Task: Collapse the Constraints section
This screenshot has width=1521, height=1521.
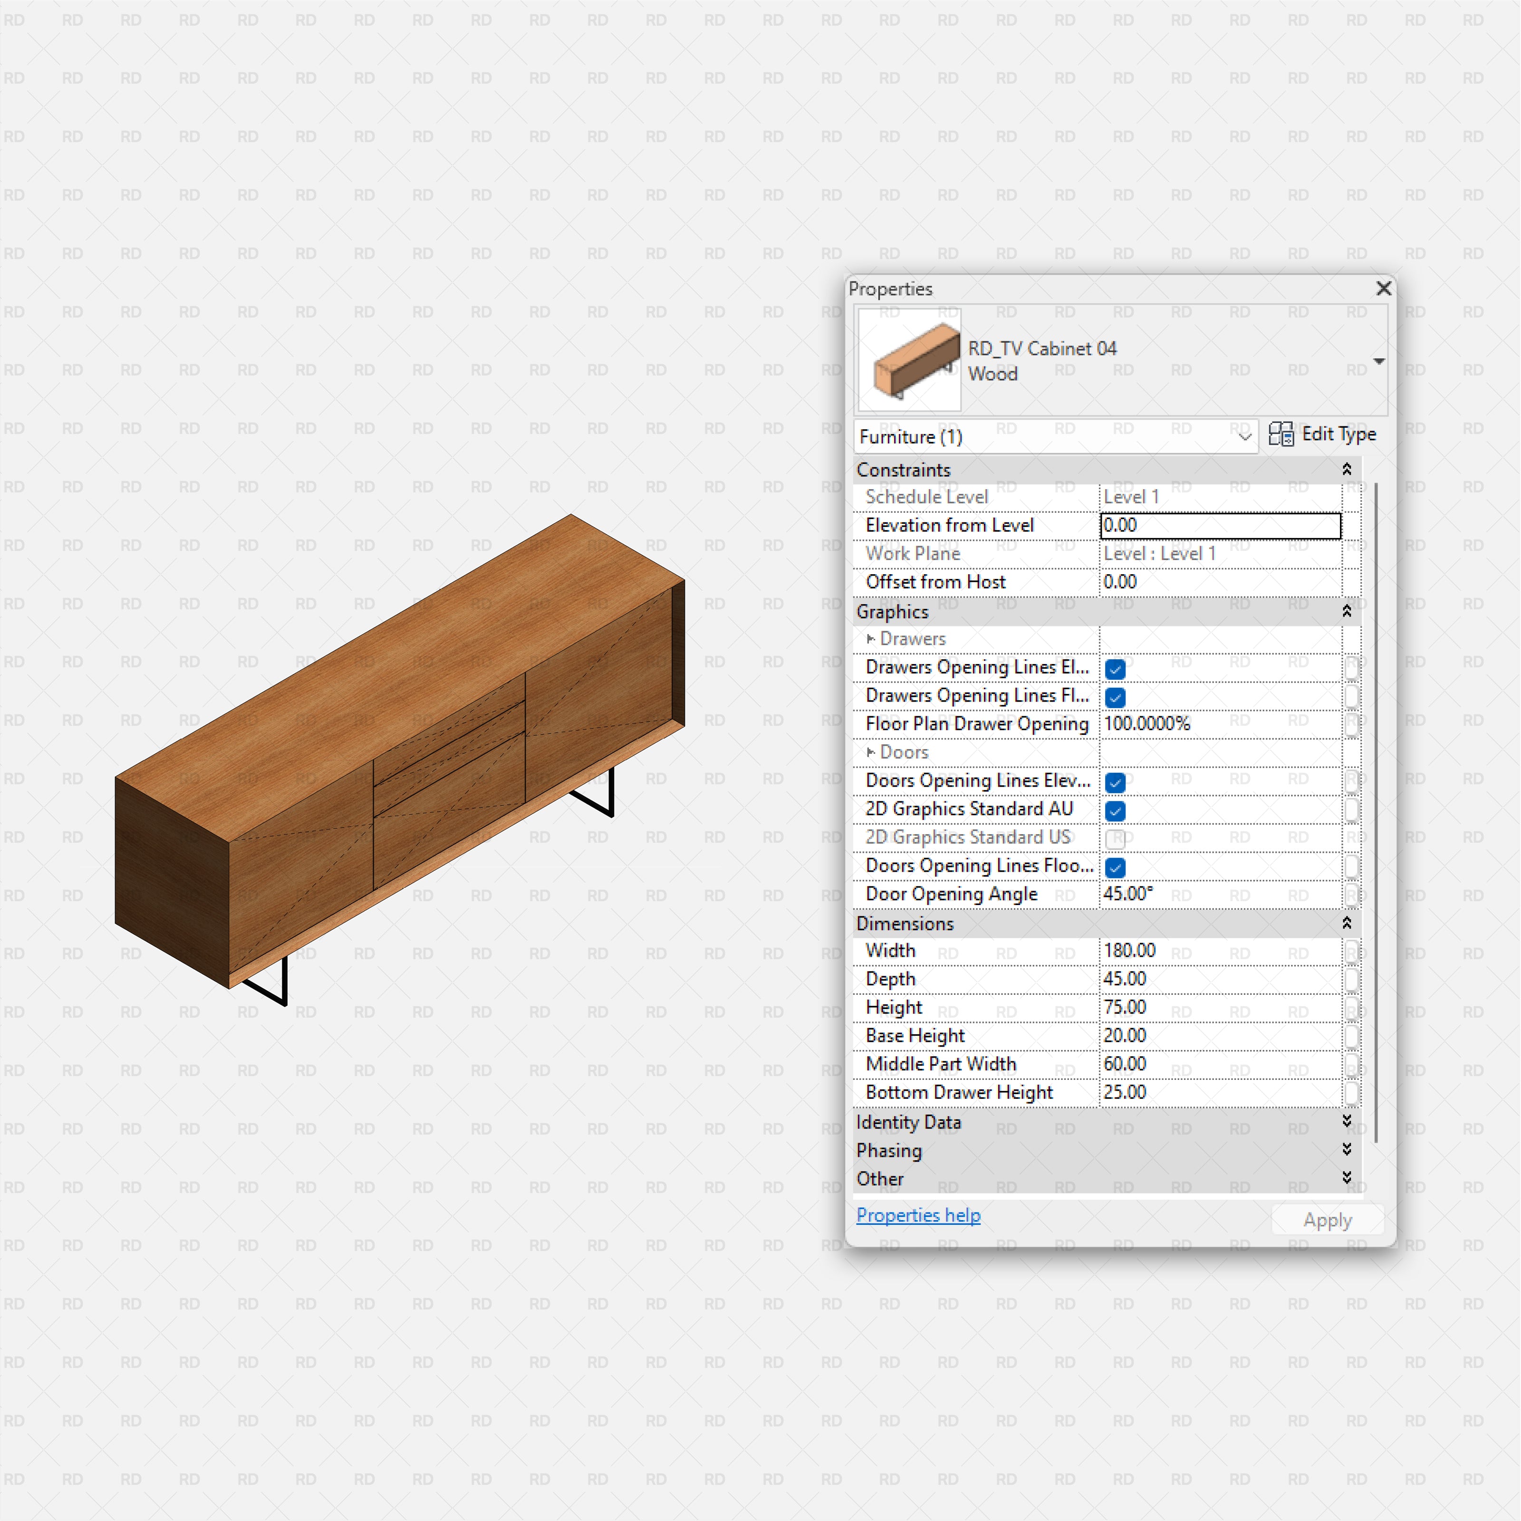Action: coord(1348,469)
